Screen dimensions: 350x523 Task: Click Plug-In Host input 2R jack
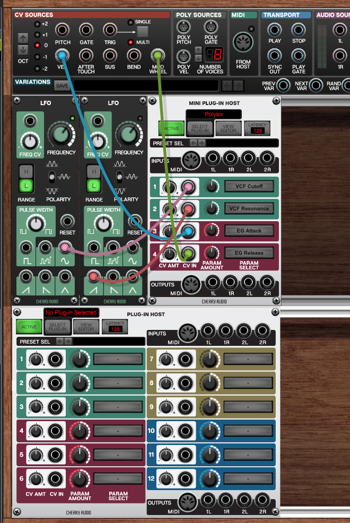click(261, 330)
